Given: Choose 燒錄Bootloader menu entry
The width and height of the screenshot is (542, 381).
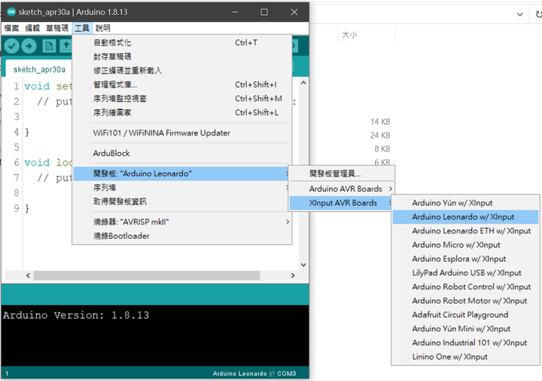Looking at the screenshot, I should tap(182, 236).
